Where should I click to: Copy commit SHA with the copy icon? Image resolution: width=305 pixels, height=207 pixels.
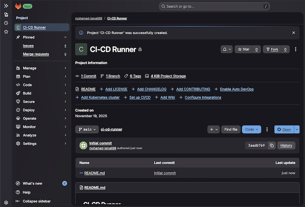(272, 145)
